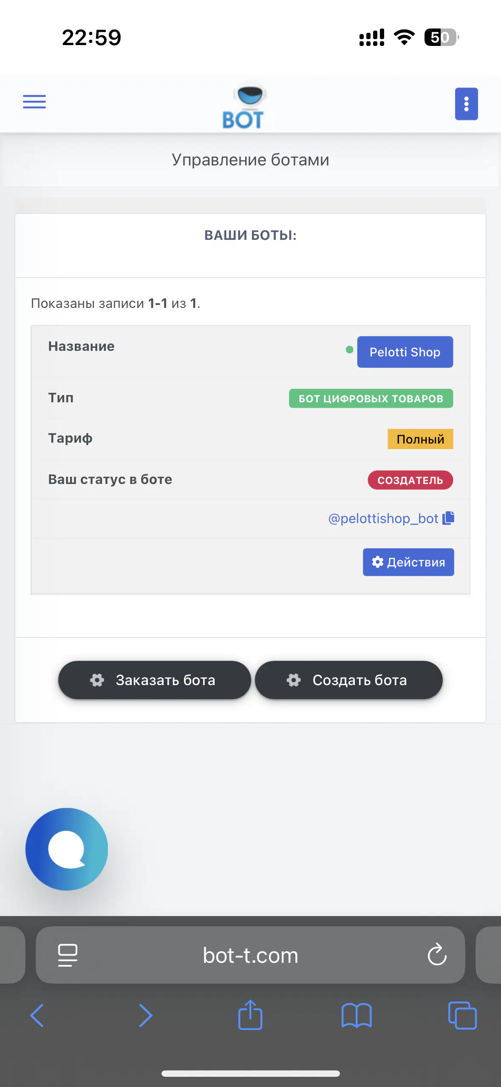Reload the bot-t.com page
501x1087 pixels.
(437, 955)
